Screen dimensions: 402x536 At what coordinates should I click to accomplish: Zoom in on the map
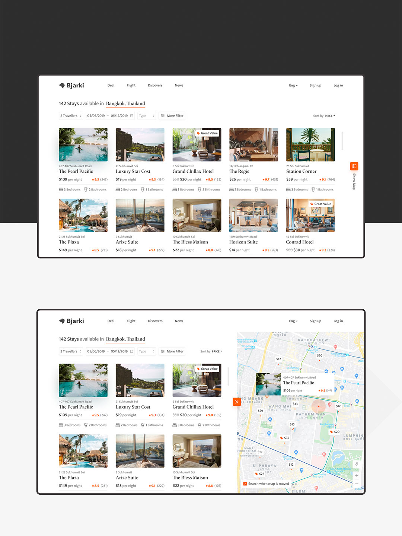point(357,476)
